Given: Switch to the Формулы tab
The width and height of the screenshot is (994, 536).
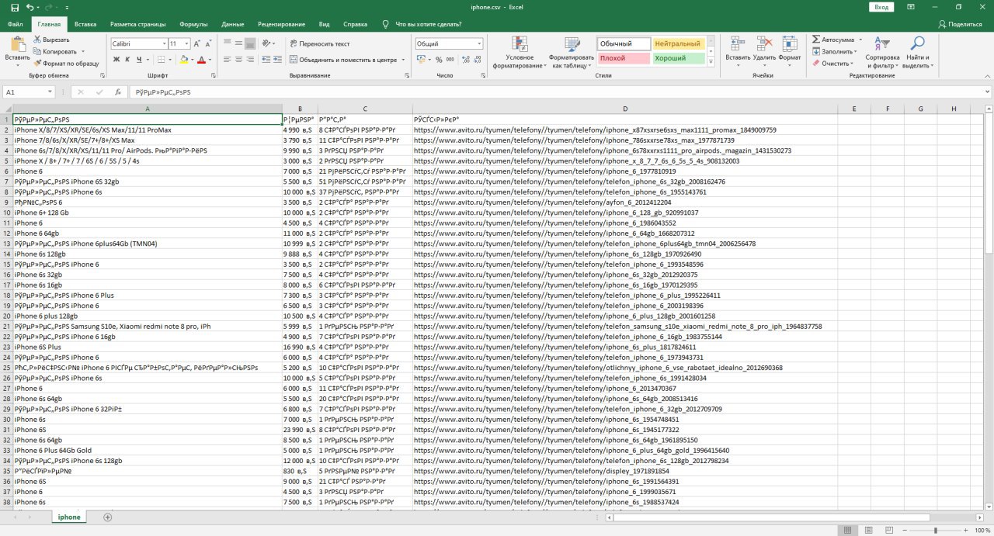Looking at the screenshot, I should (193, 24).
